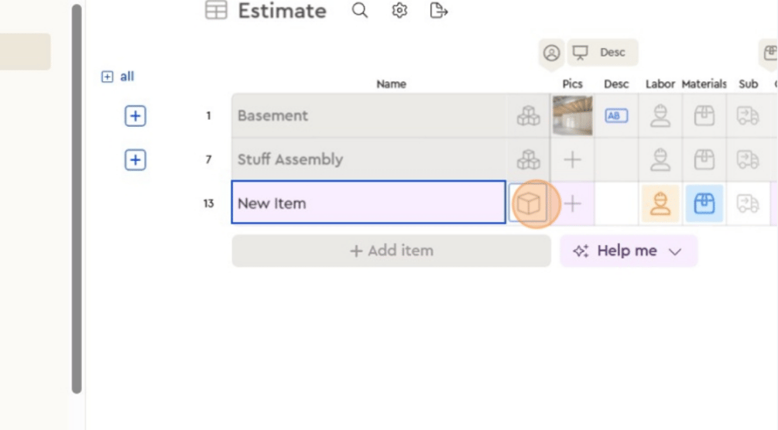Click the New Item subcontractor truck icon
The width and height of the screenshot is (778, 430).
(748, 203)
